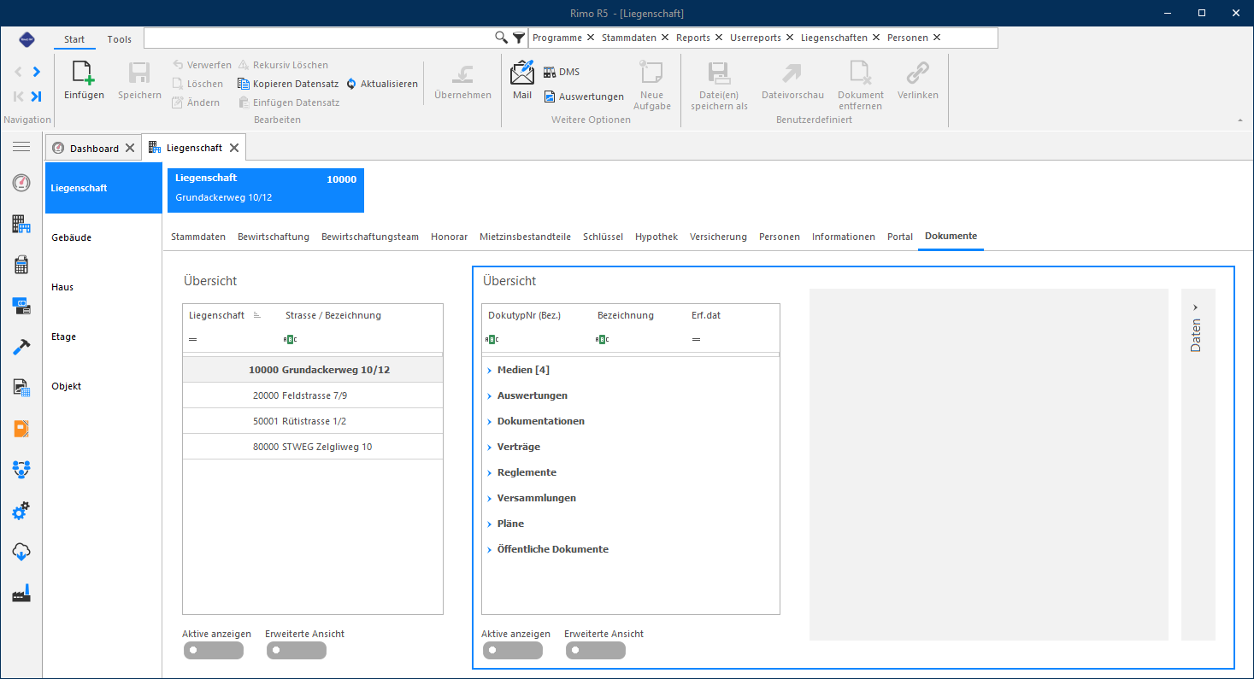
Task: Remove the Userreports search tag
Action: pyautogui.click(x=790, y=38)
